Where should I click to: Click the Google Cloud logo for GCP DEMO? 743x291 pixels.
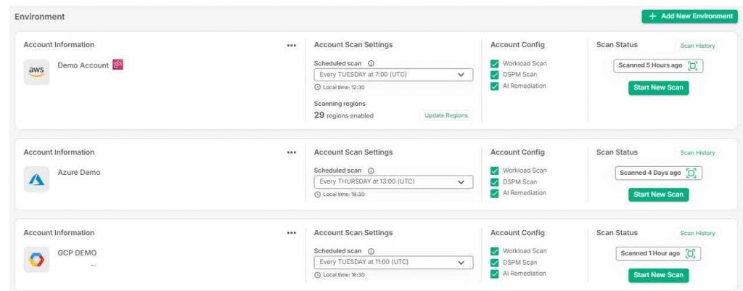[36, 260]
